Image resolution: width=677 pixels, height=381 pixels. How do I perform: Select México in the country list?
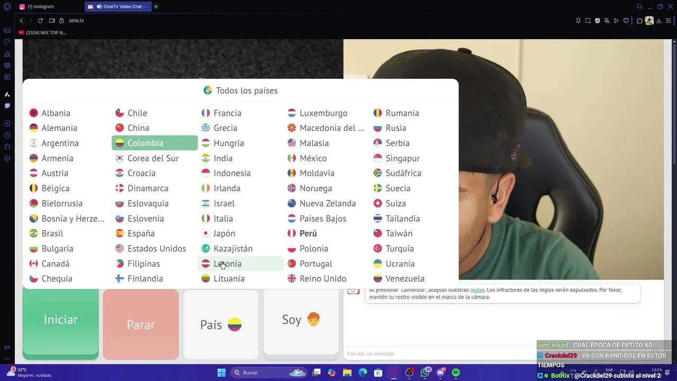[x=326, y=158]
